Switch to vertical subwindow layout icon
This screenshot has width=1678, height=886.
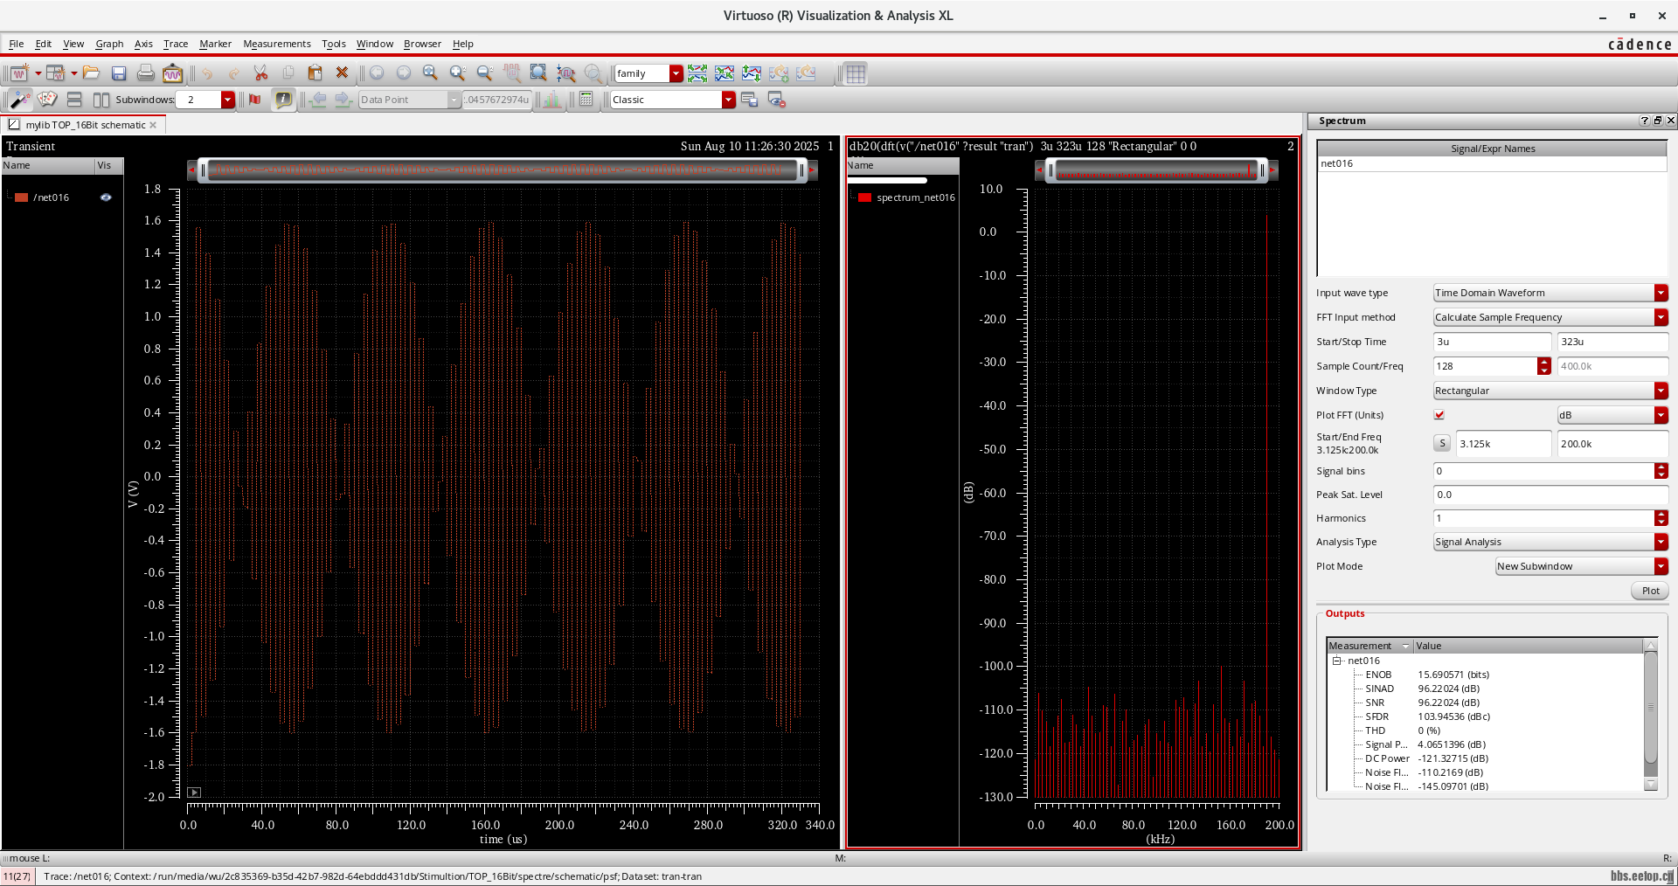[x=74, y=100]
